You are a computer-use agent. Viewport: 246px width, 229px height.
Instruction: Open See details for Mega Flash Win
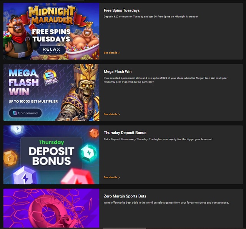tap(111, 114)
